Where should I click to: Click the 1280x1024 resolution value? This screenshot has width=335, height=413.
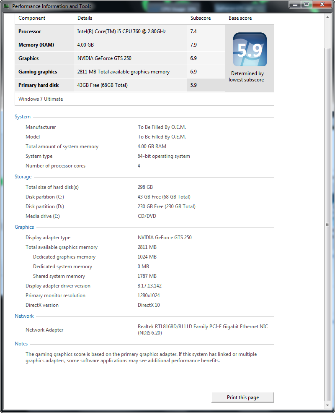click(x=149, y=295)
